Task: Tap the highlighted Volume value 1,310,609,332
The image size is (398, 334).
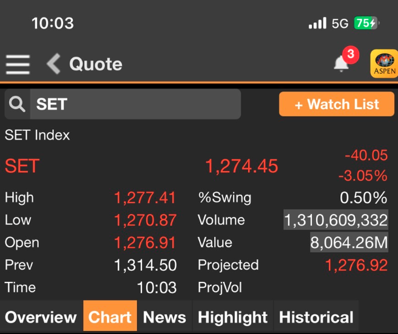Action: 336,220
